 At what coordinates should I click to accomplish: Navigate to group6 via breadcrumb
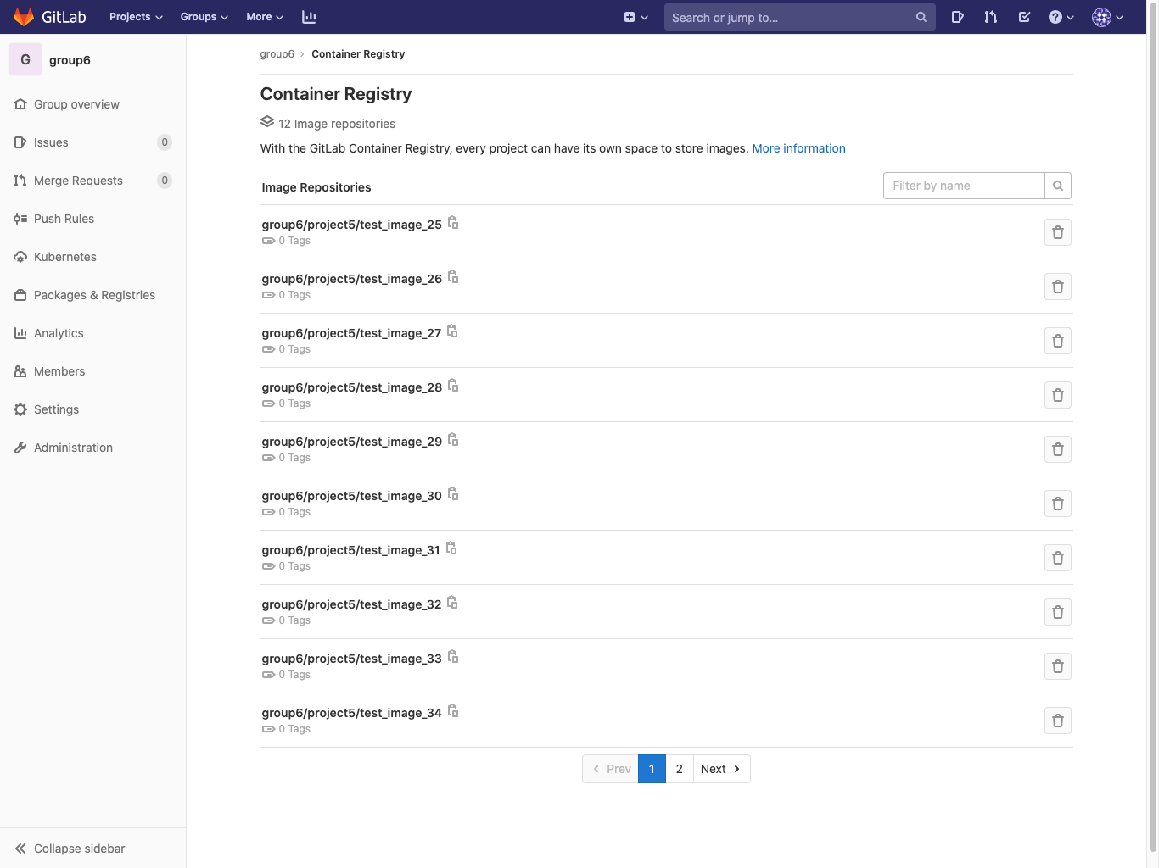(277, 53)
